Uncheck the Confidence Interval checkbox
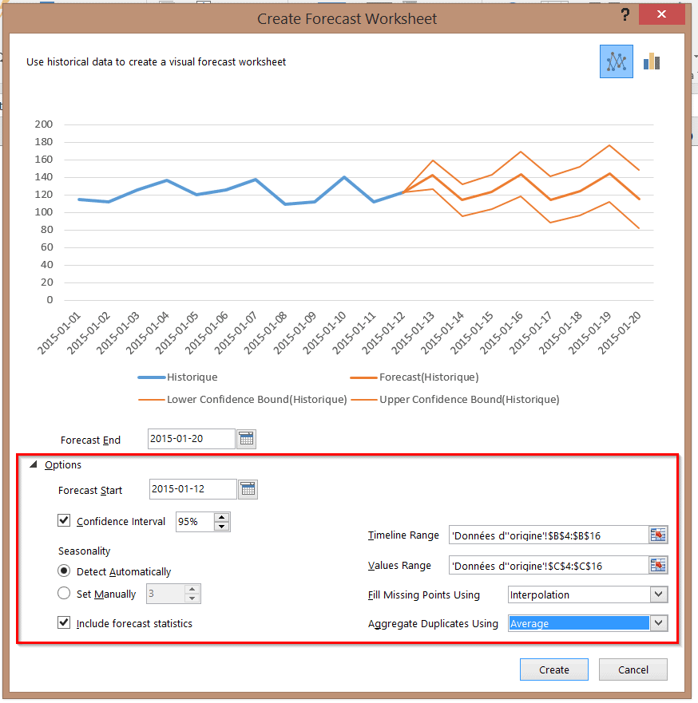698x703 pixels. tap(64, 521)
